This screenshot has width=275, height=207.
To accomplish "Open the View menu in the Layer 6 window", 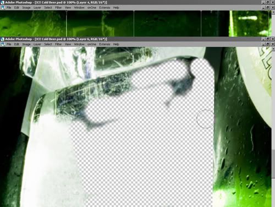I will 68,44.
